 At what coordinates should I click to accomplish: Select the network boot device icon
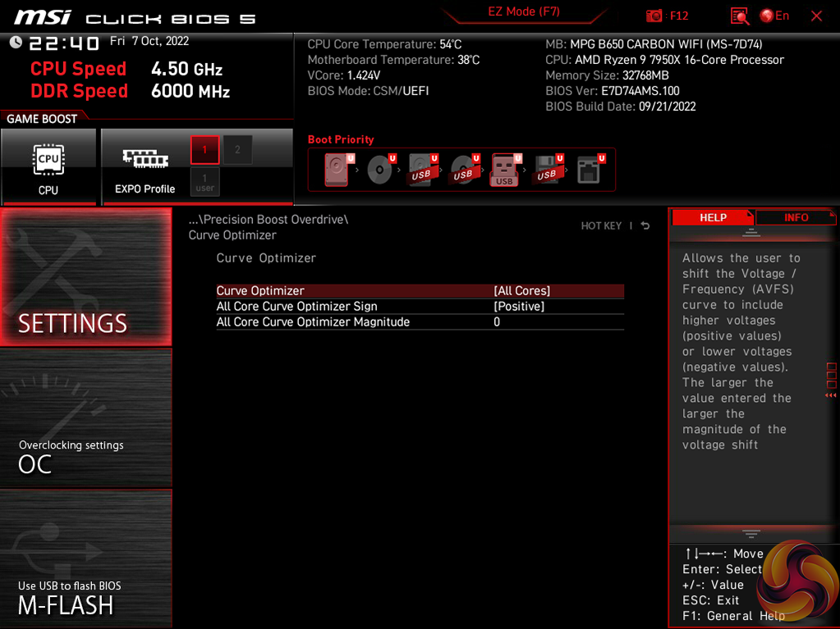click(x=590, y=170)
